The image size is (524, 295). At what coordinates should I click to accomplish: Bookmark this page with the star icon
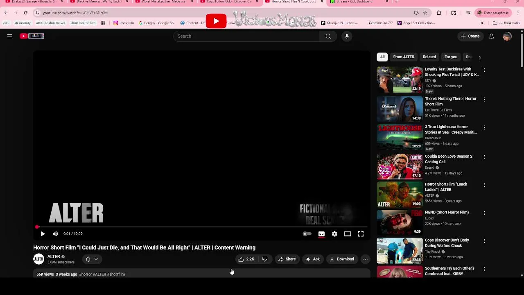pos(425,13)
